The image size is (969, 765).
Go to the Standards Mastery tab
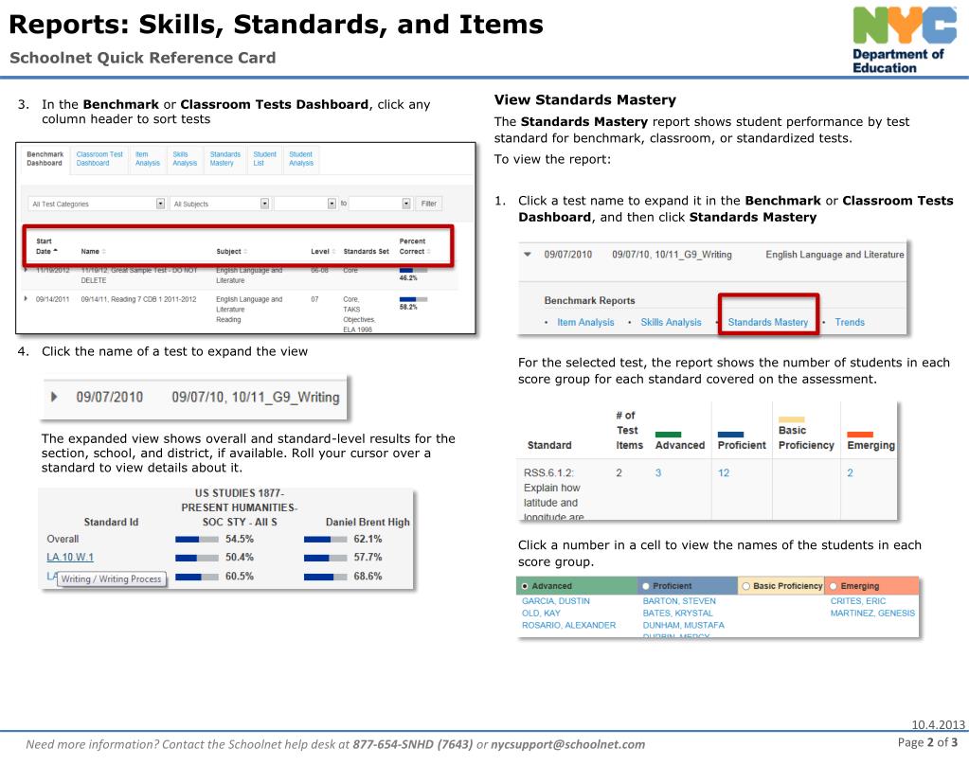(224, 159)
